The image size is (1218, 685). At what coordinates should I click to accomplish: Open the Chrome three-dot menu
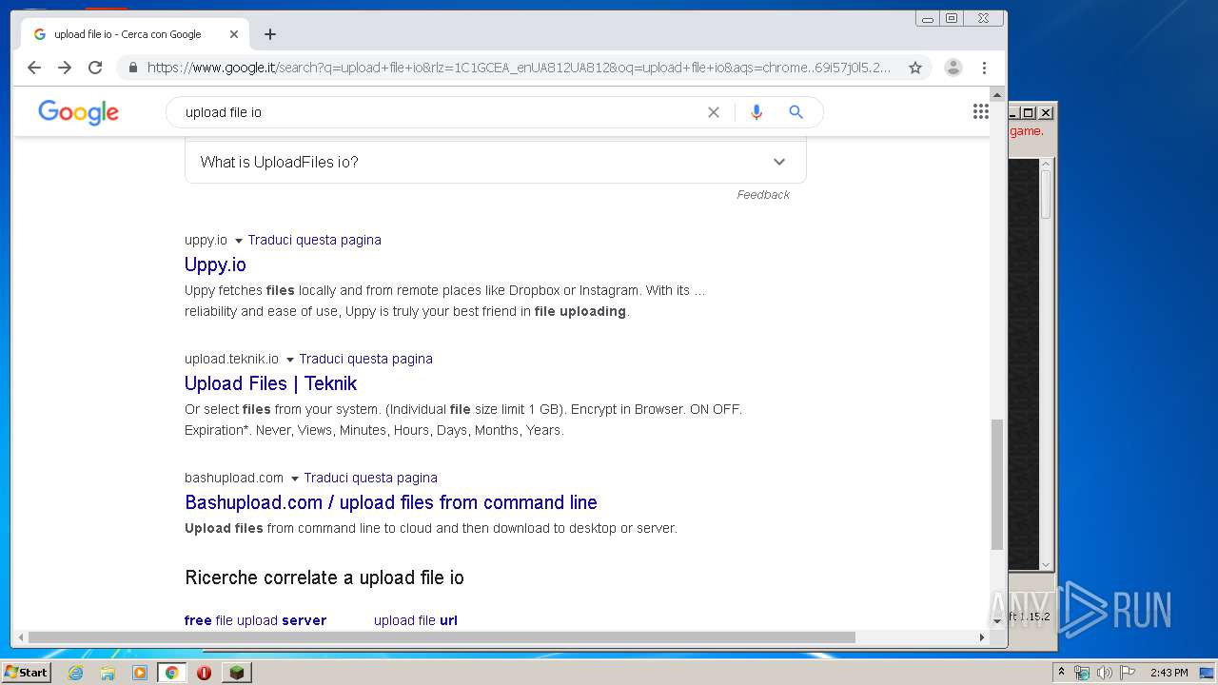pyautogui.click(x=984, y=68)
